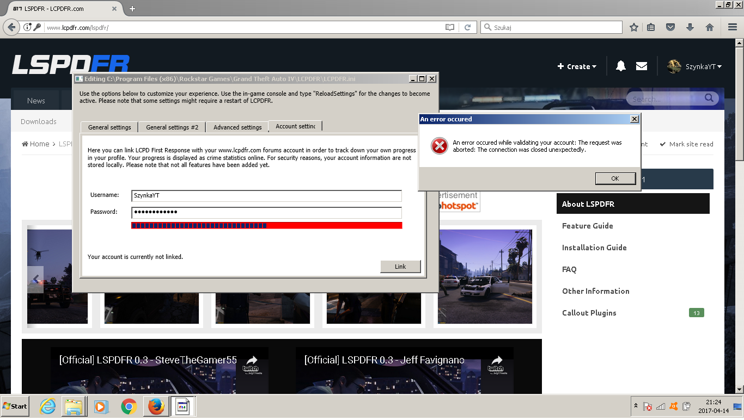Image resolution: width=744 pixels, height=420 pixels.
Task: Share the SteveTheGamer55 video
Action: 252,360
